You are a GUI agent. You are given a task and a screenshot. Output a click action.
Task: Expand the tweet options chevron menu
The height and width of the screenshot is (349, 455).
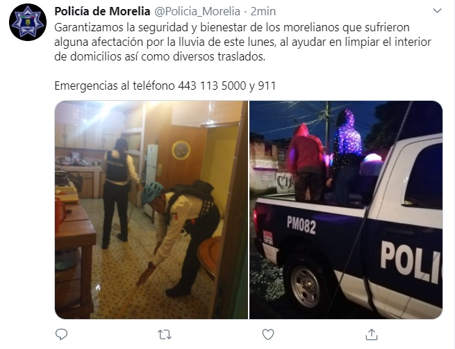click(437, 11)
